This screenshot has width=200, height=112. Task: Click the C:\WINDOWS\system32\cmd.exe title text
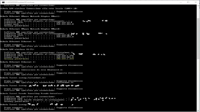(x=20, y=2)
